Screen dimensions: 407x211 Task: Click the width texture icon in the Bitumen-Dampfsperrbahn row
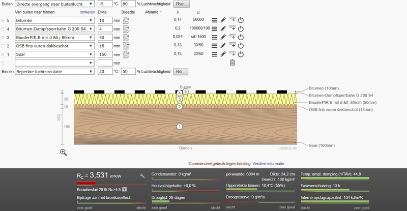tap(126, 29)
